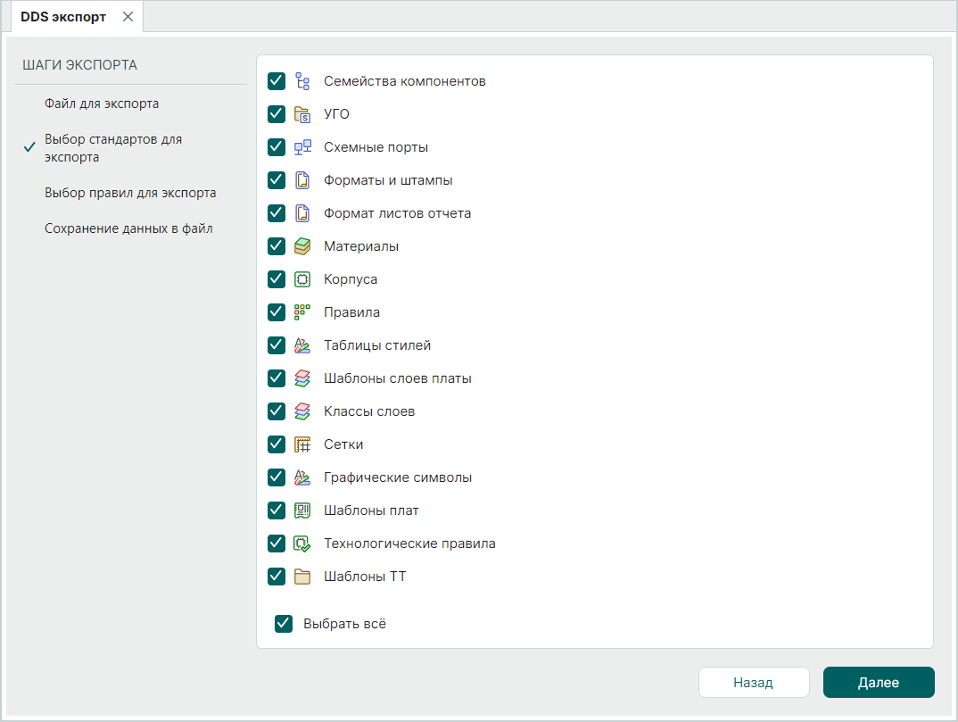Uncheck the Правила checkbox

pos(277,312)
